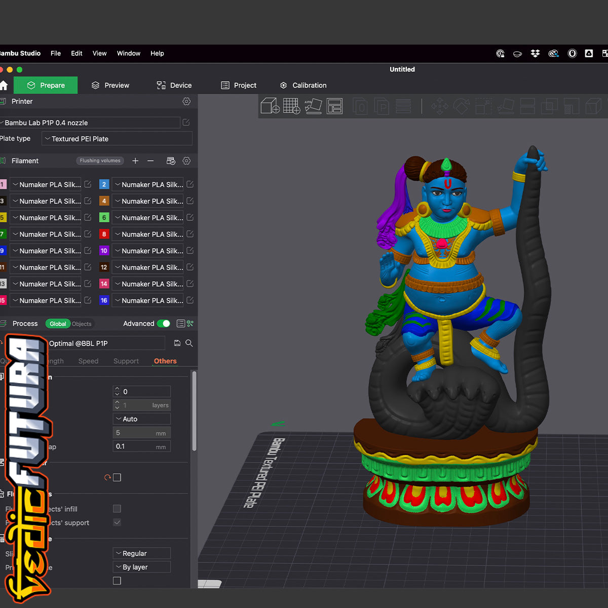Open the Window menu

tap(129, 53)
